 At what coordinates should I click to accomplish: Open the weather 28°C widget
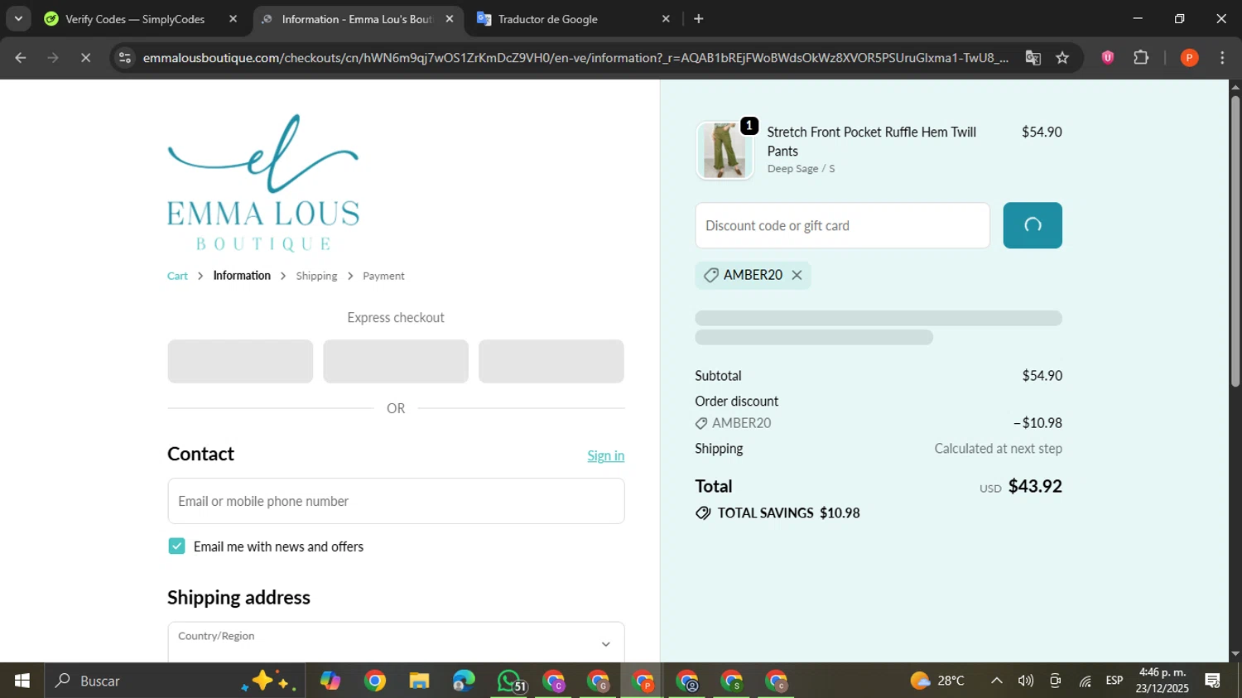[x=937, y=681]
